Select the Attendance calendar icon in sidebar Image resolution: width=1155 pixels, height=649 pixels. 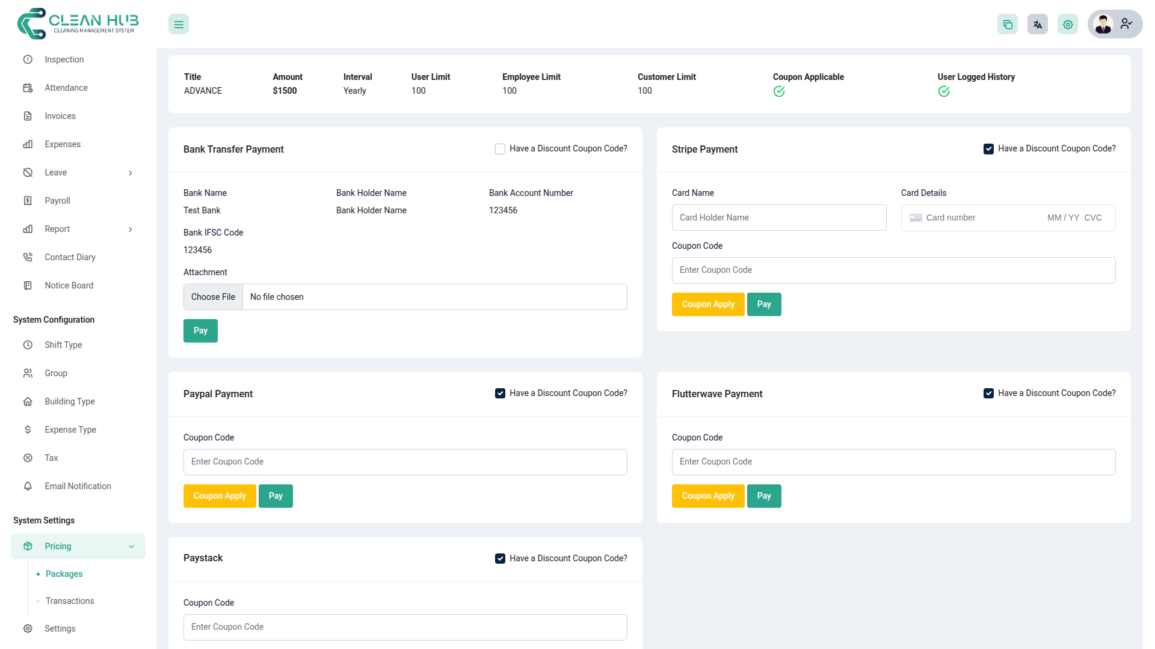[x=28, y=87]
